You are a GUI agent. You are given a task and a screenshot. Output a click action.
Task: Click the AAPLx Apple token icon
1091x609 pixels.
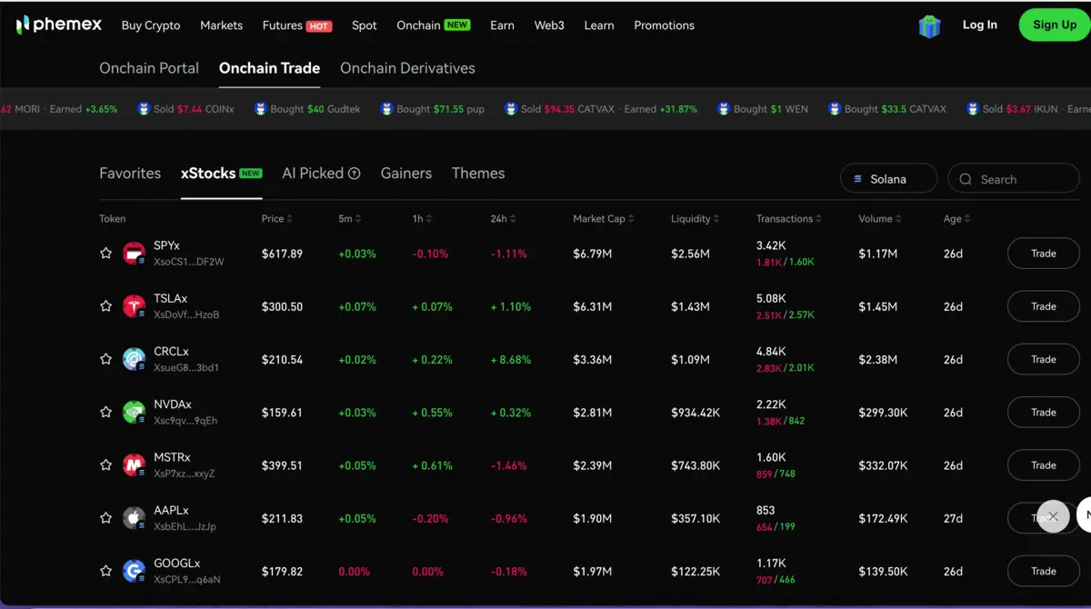click(134, 518)
